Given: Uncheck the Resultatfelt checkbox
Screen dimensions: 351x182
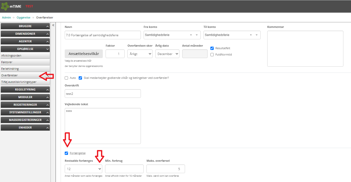Looking at the screenshot, I should coord(212,48).
